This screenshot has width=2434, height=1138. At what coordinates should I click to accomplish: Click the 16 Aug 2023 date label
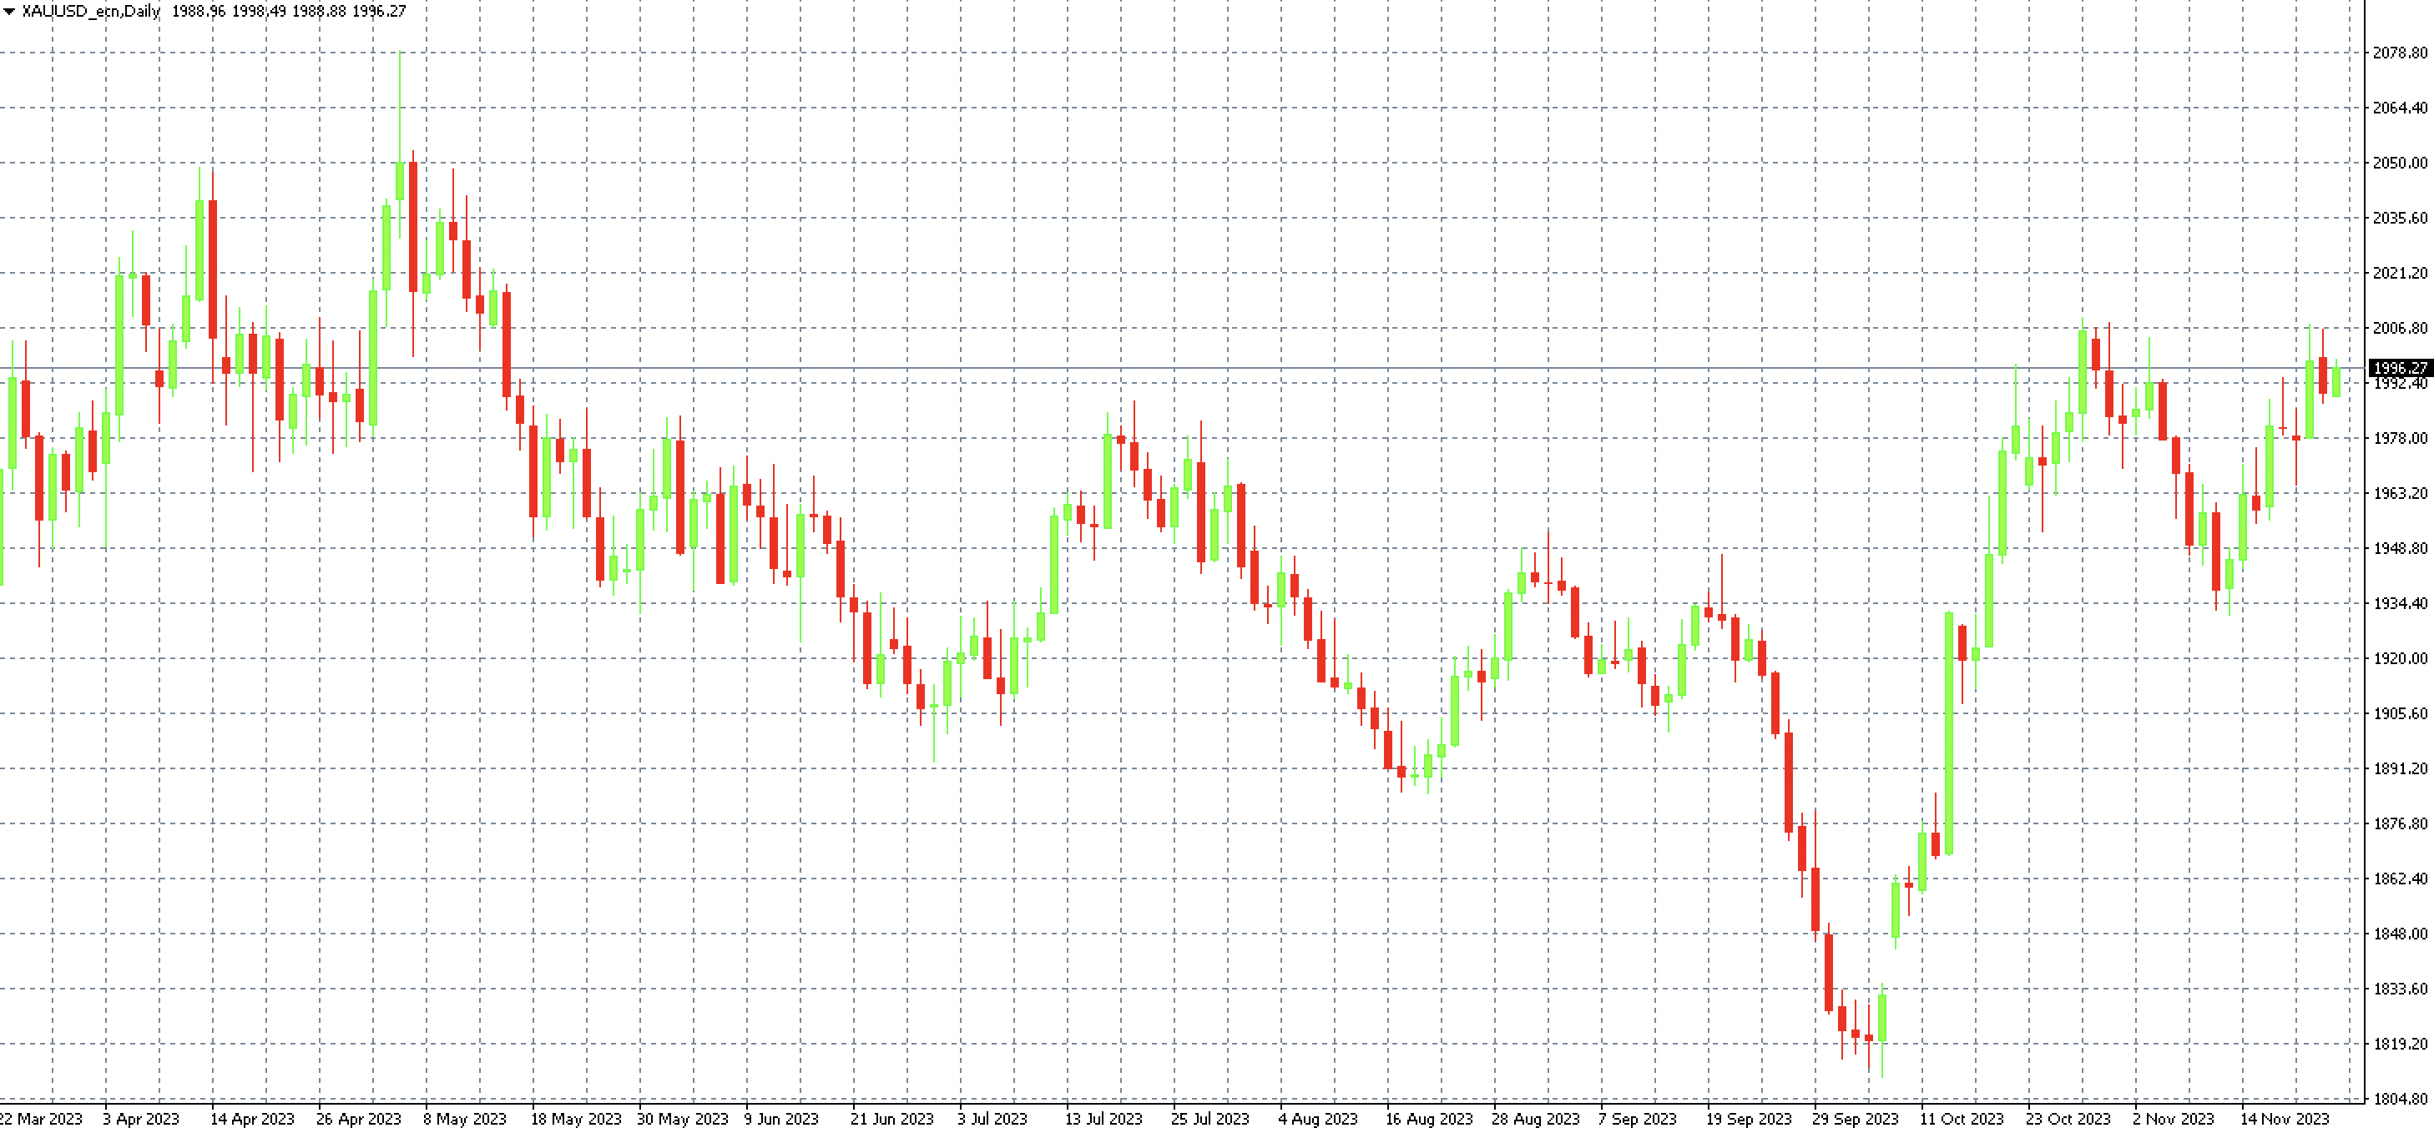(1430, 1119)
